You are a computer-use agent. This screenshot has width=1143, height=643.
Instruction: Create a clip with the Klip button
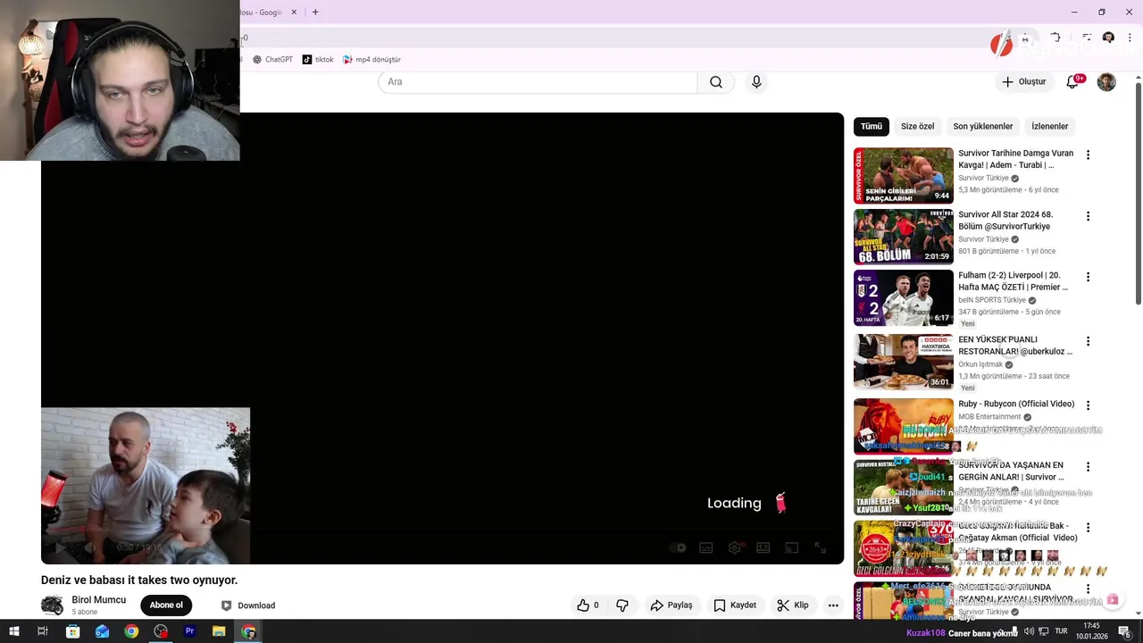pos(792,605)
